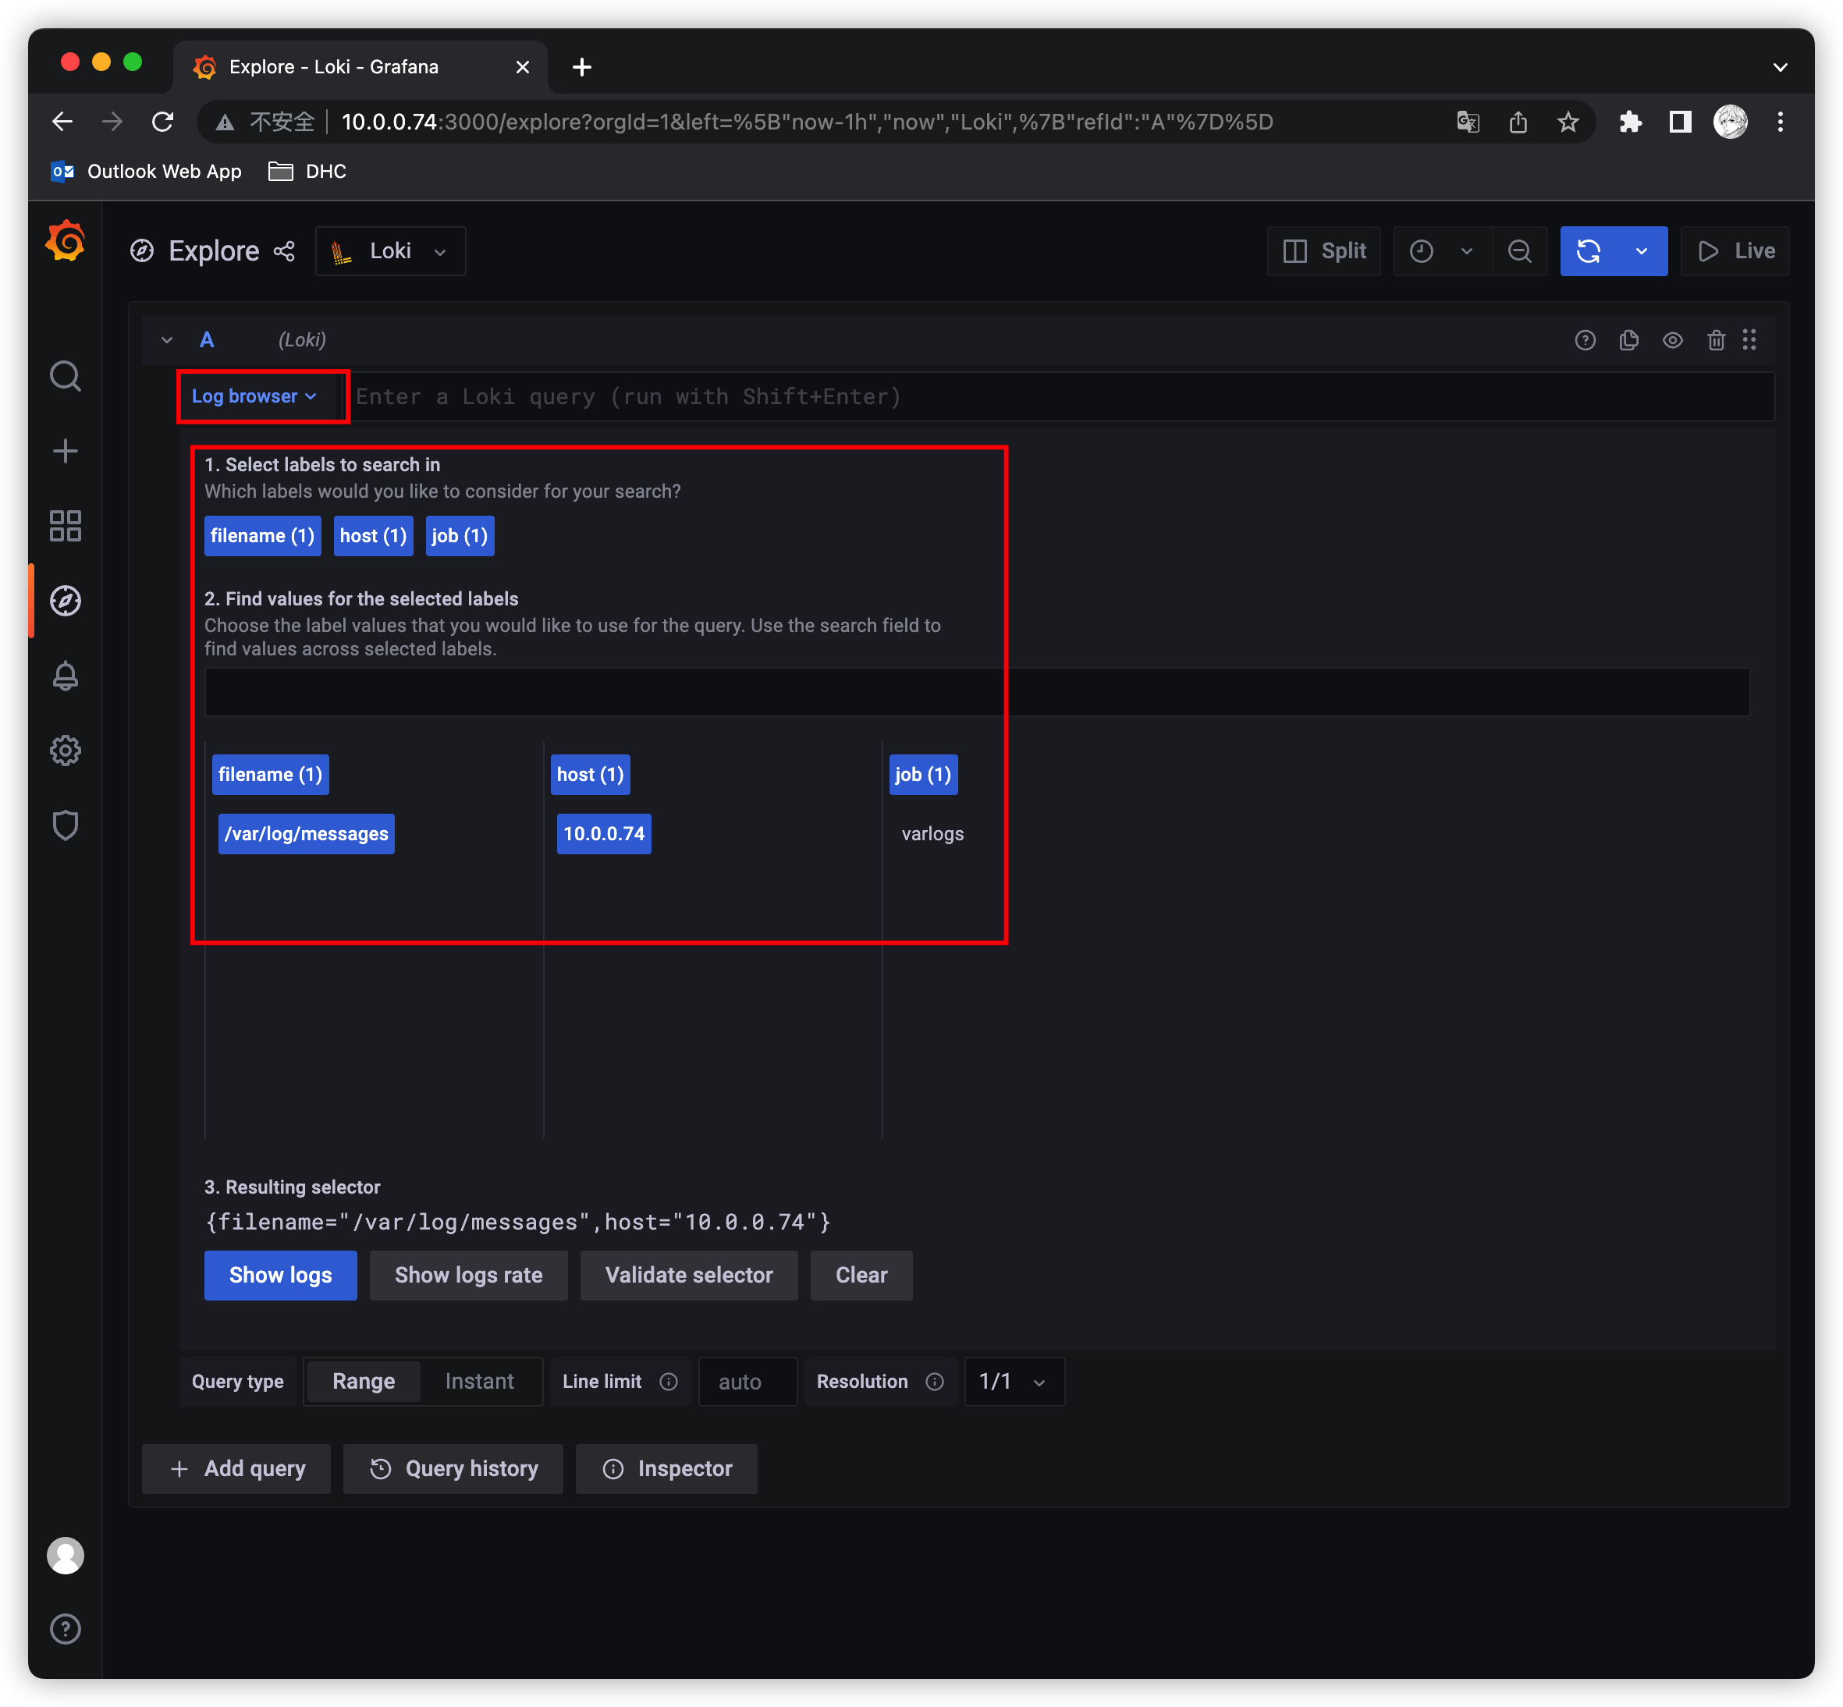Click the zoom out time range icon
Image resolution: width=1843 pixels, height=1707 pixels.
(x=1520, y=251)
